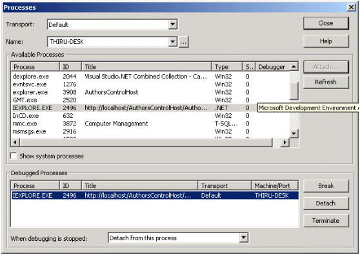360x255 pixels.
Task: Expand the Name combo box arrow
Action: (x=173, y=42)
